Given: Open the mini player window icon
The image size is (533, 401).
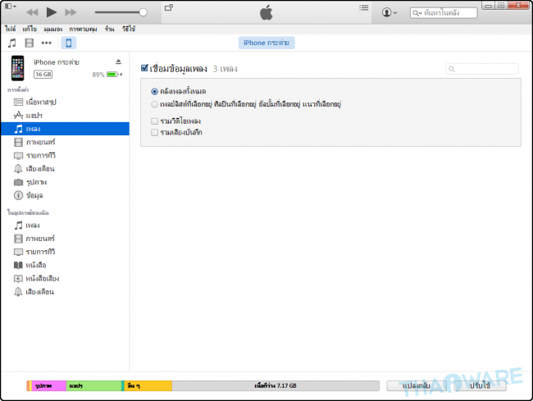Looking at the screenshot, I should coord(169,7).
